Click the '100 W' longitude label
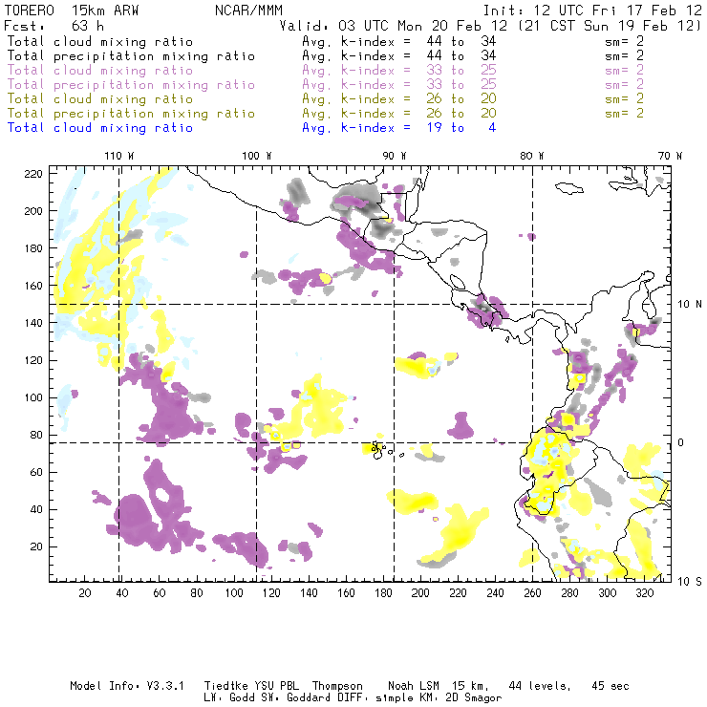Image resolution: width=707 pixels, height=707 pixels. 257,156
